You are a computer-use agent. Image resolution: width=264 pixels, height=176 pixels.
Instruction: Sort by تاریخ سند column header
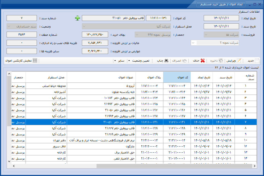224,77
